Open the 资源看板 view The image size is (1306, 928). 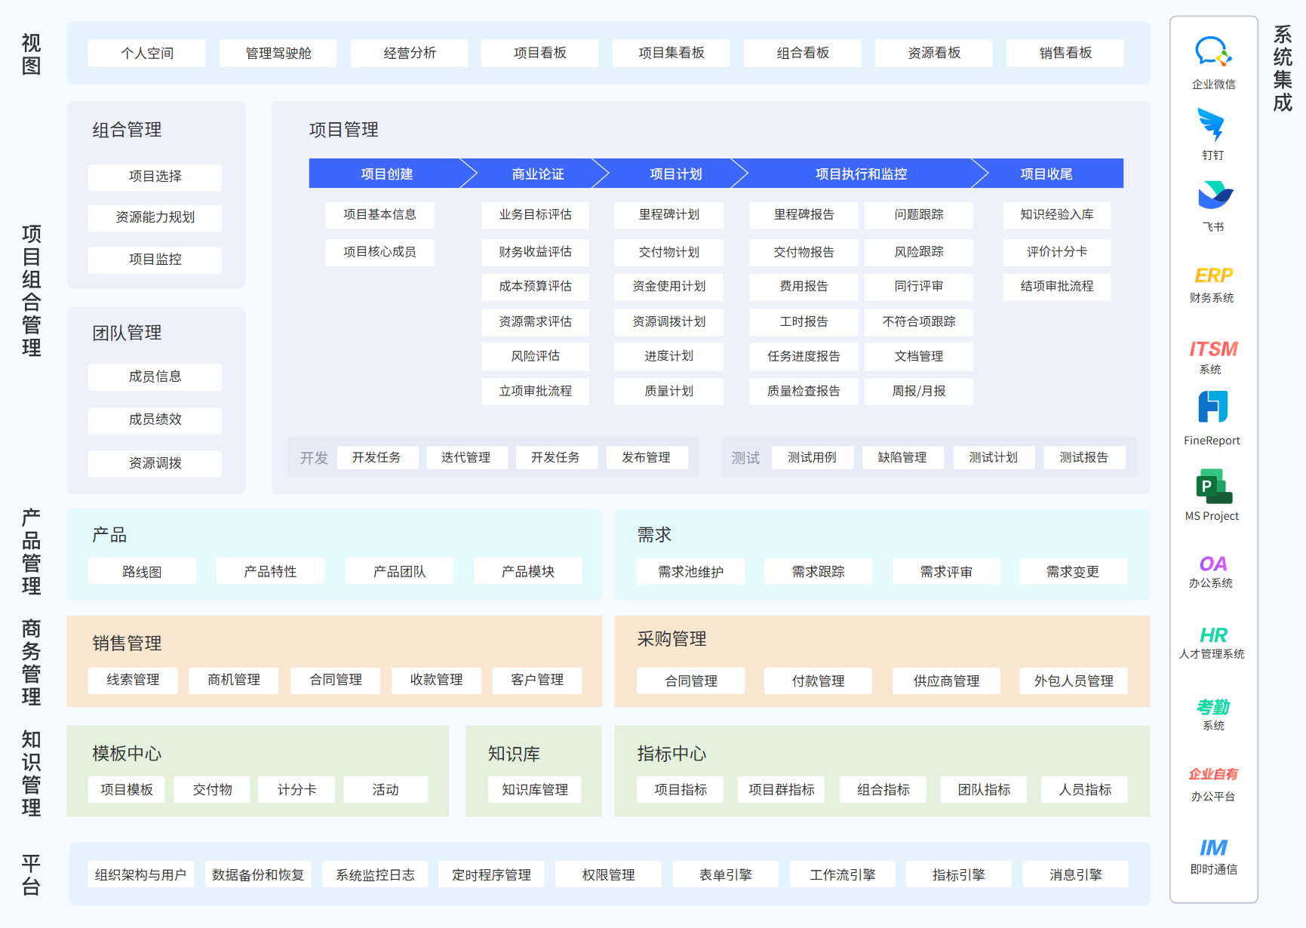pos(934,54)
